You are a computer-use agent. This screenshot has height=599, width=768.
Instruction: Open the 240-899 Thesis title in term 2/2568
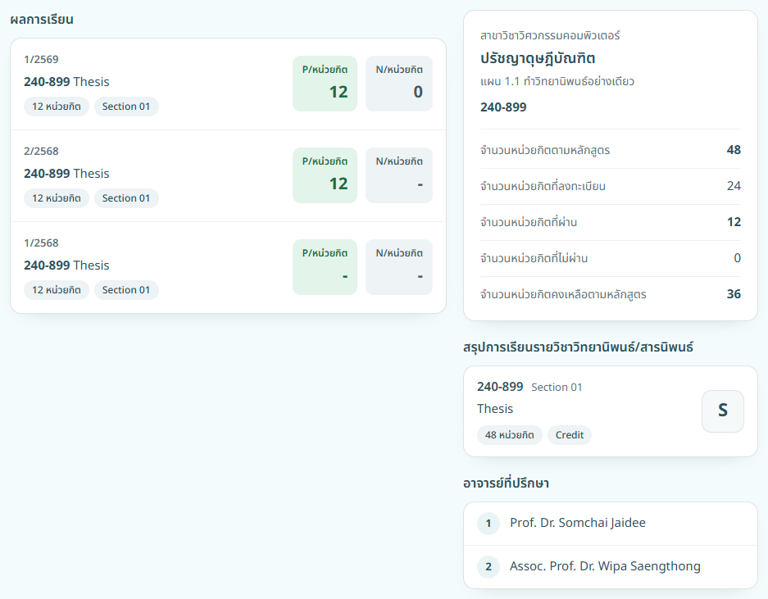(x=66, y=174)
